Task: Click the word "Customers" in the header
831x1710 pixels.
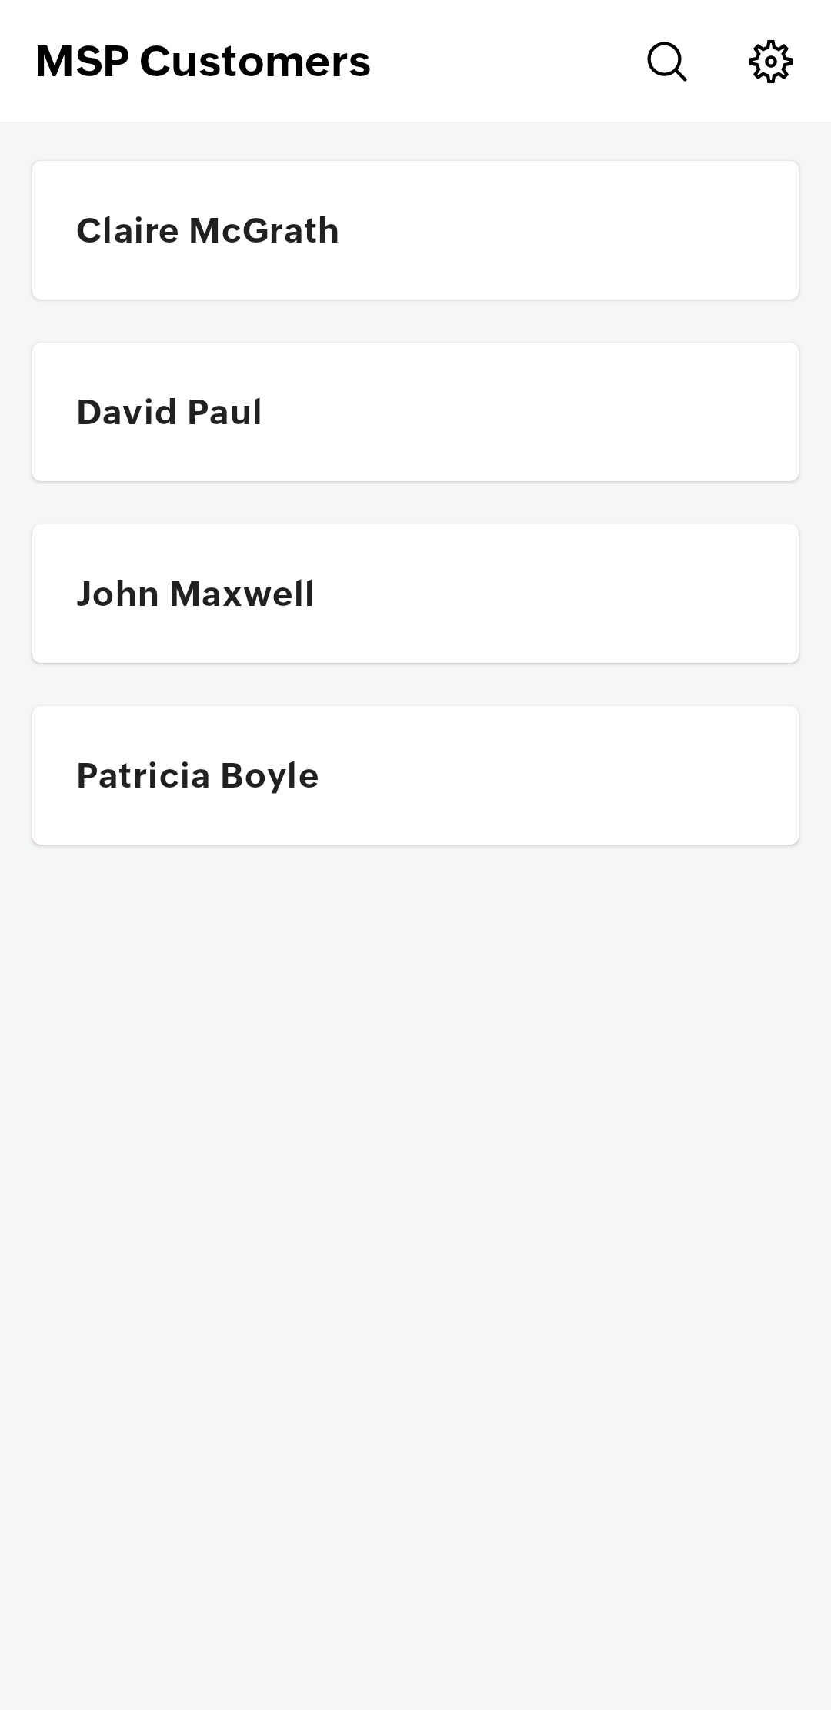Action: coord(255,62)
